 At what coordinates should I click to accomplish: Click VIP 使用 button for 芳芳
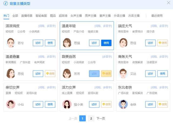pyautogui.click(x=106, y=74)
